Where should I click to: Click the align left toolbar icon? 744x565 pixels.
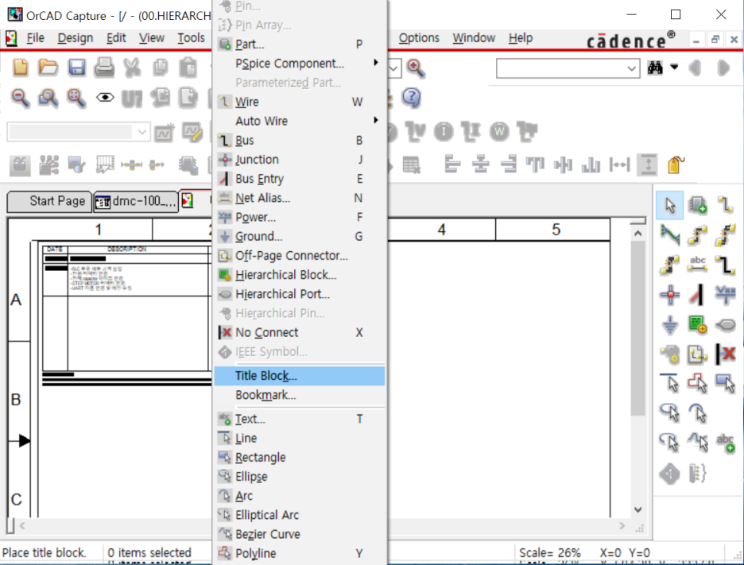(451, 164)
